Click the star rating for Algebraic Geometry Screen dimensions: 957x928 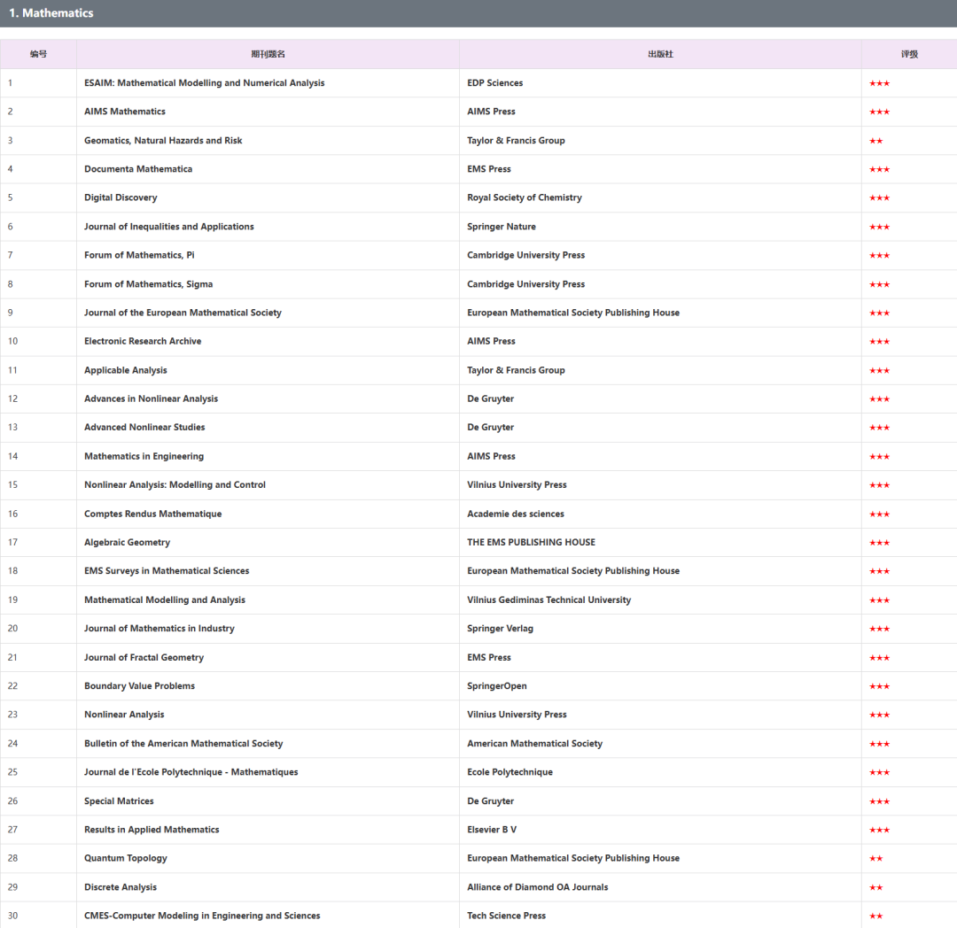coord(879,542)
